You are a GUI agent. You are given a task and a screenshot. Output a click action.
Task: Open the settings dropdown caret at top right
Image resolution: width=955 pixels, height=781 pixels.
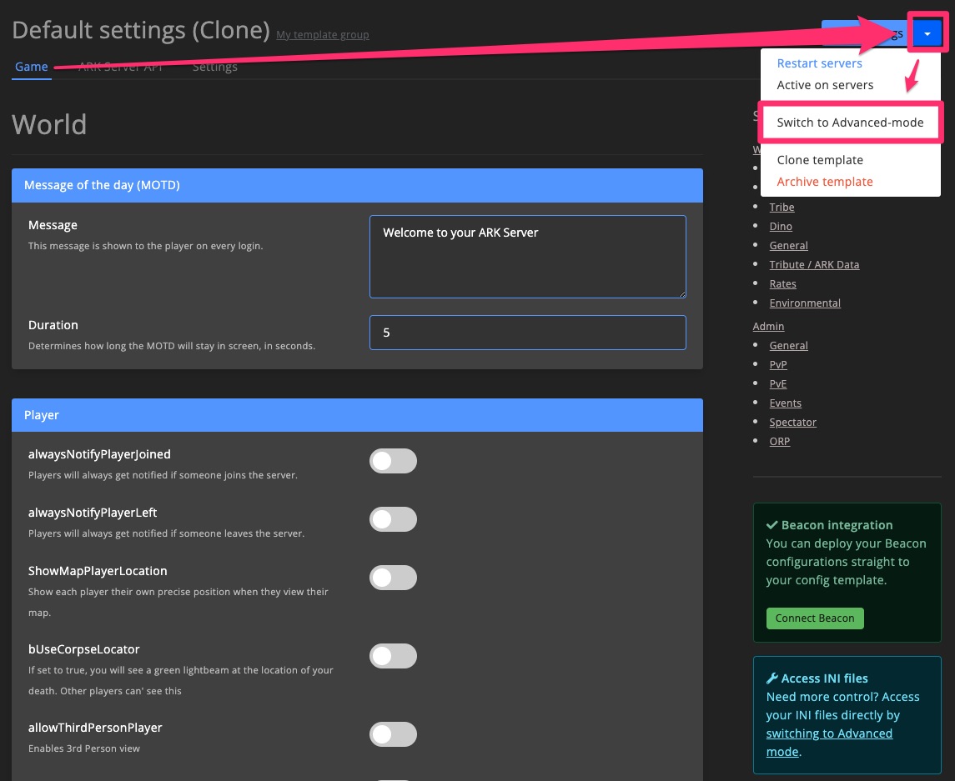(x=927, y=33)
